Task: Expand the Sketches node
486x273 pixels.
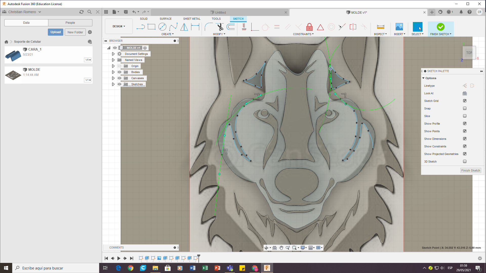Action: click(113, 84)
